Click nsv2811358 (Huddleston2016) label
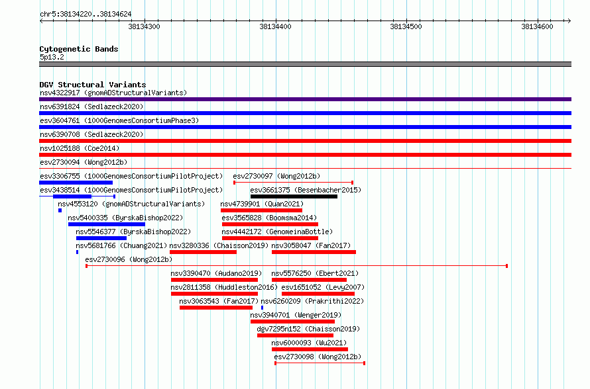590x389 pixels. point(224,287)
